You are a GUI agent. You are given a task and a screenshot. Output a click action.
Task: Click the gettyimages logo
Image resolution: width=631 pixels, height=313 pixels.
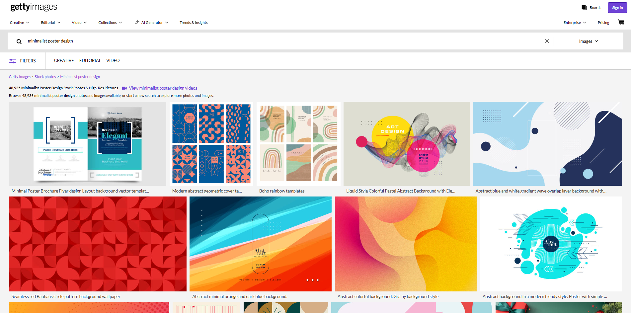33,7
